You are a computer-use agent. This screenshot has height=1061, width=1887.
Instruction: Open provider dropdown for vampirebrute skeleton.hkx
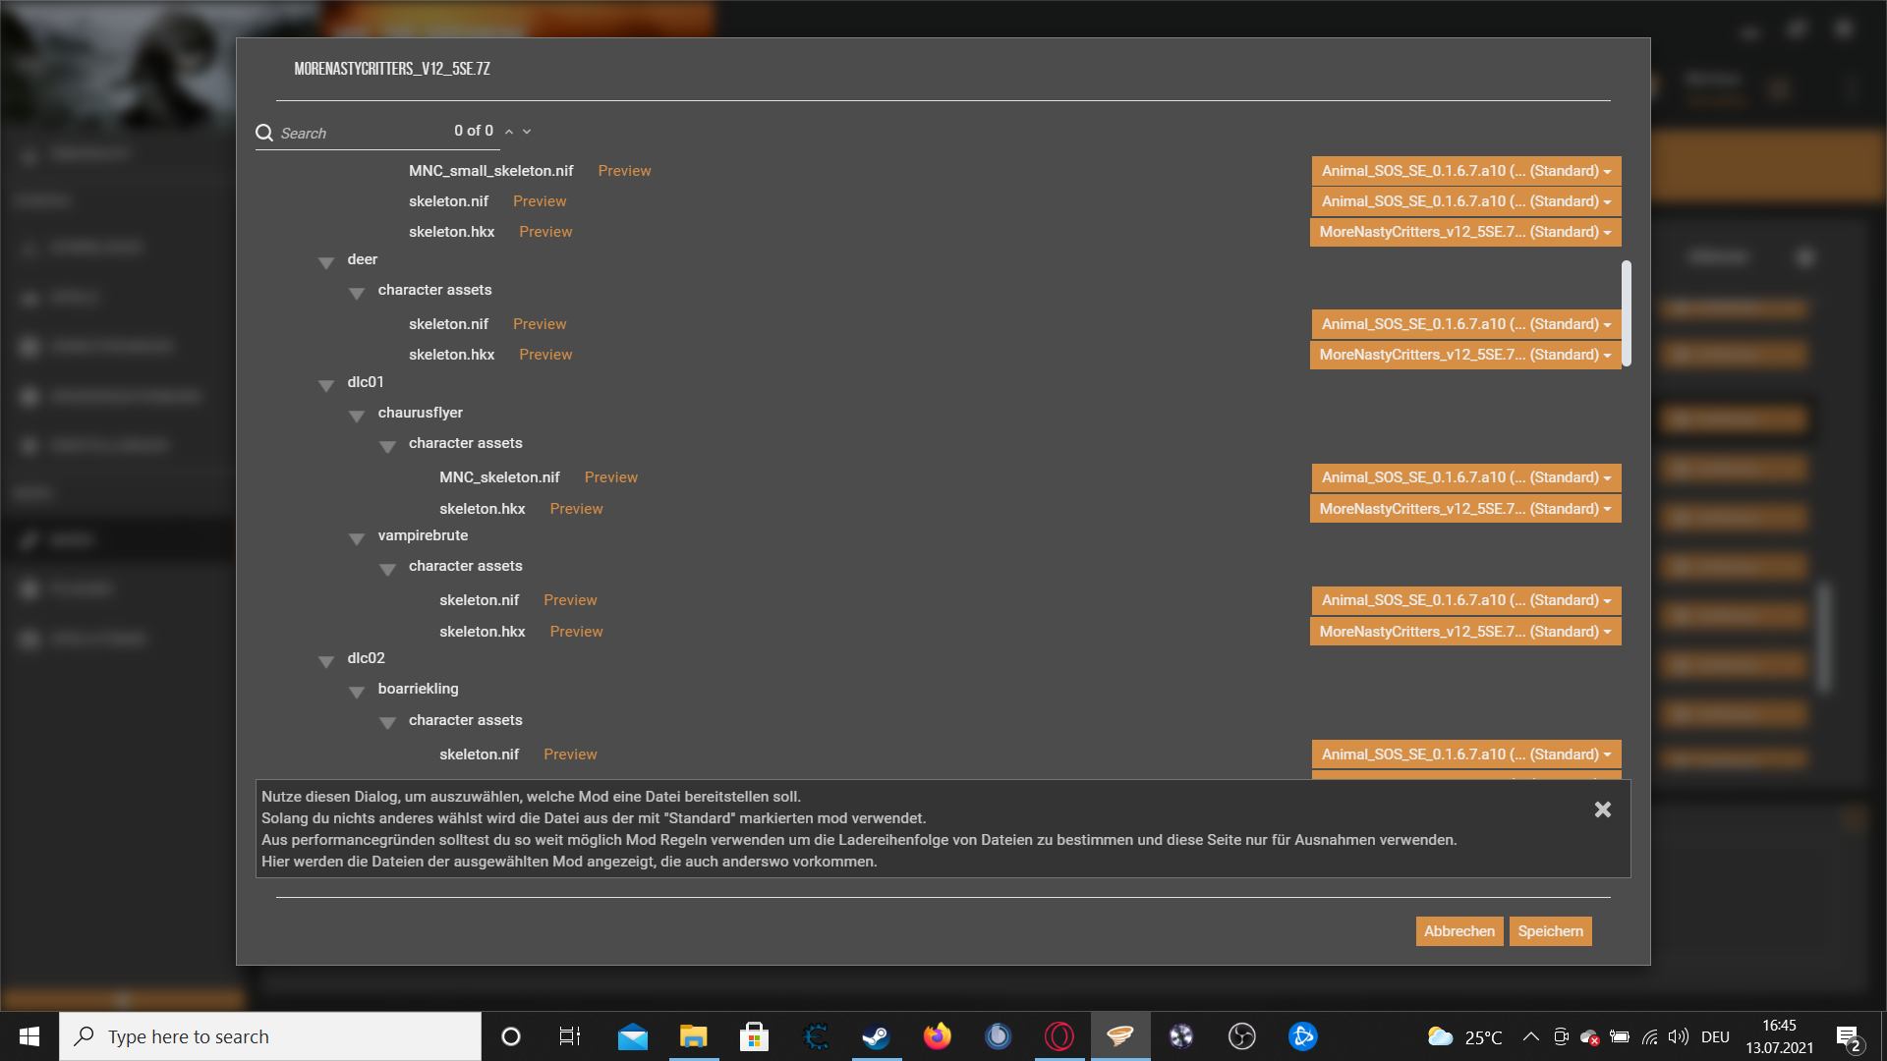1465,632
